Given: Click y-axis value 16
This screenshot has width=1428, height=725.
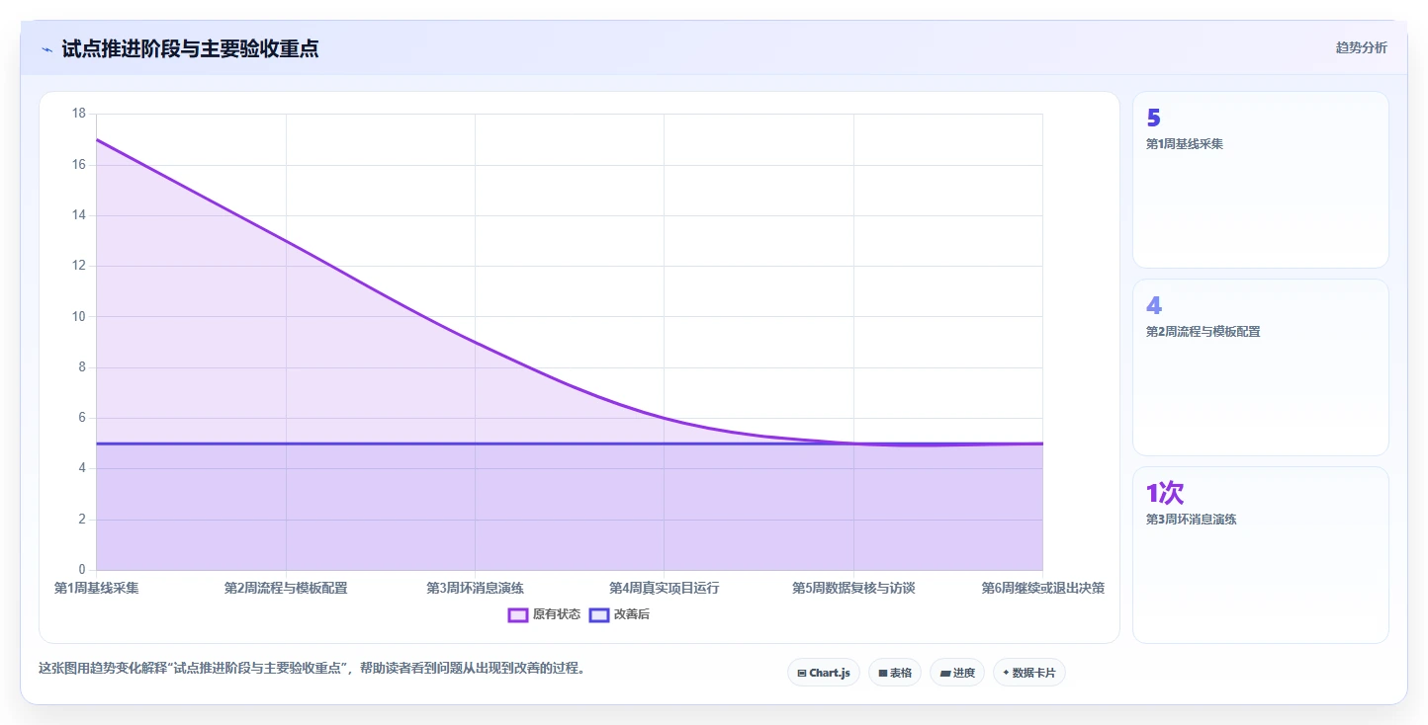Looking at the screenshot, I should pos(79,165).
